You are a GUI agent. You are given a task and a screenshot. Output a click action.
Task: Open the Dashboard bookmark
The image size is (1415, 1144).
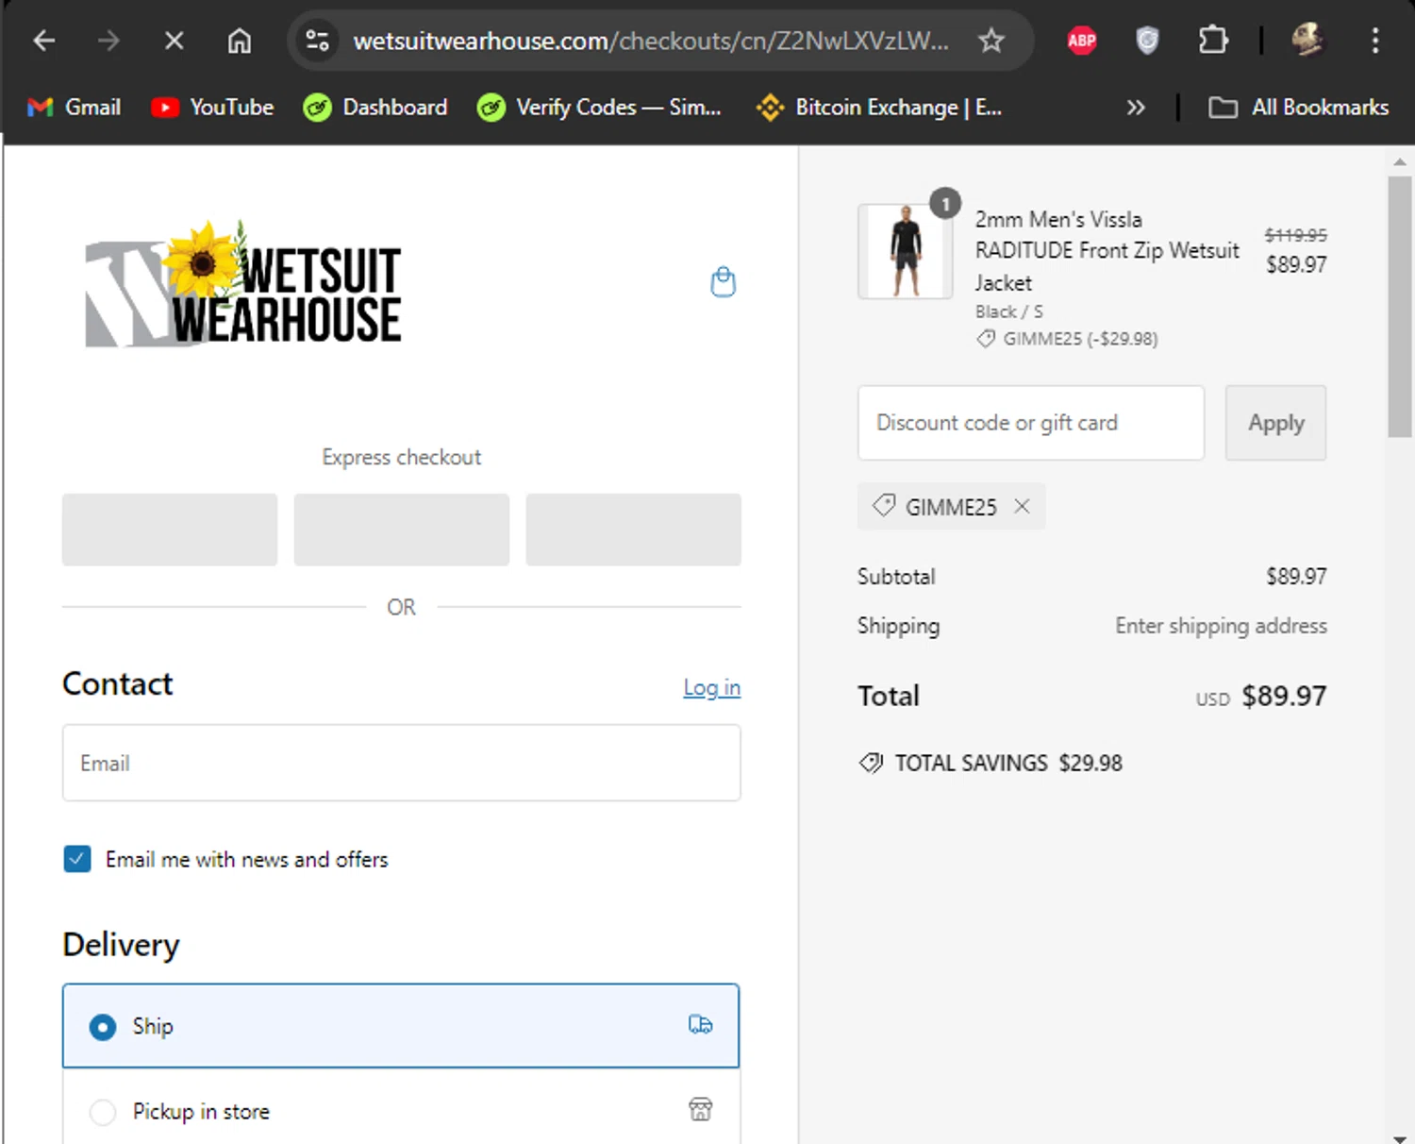[x=375, y=108]
